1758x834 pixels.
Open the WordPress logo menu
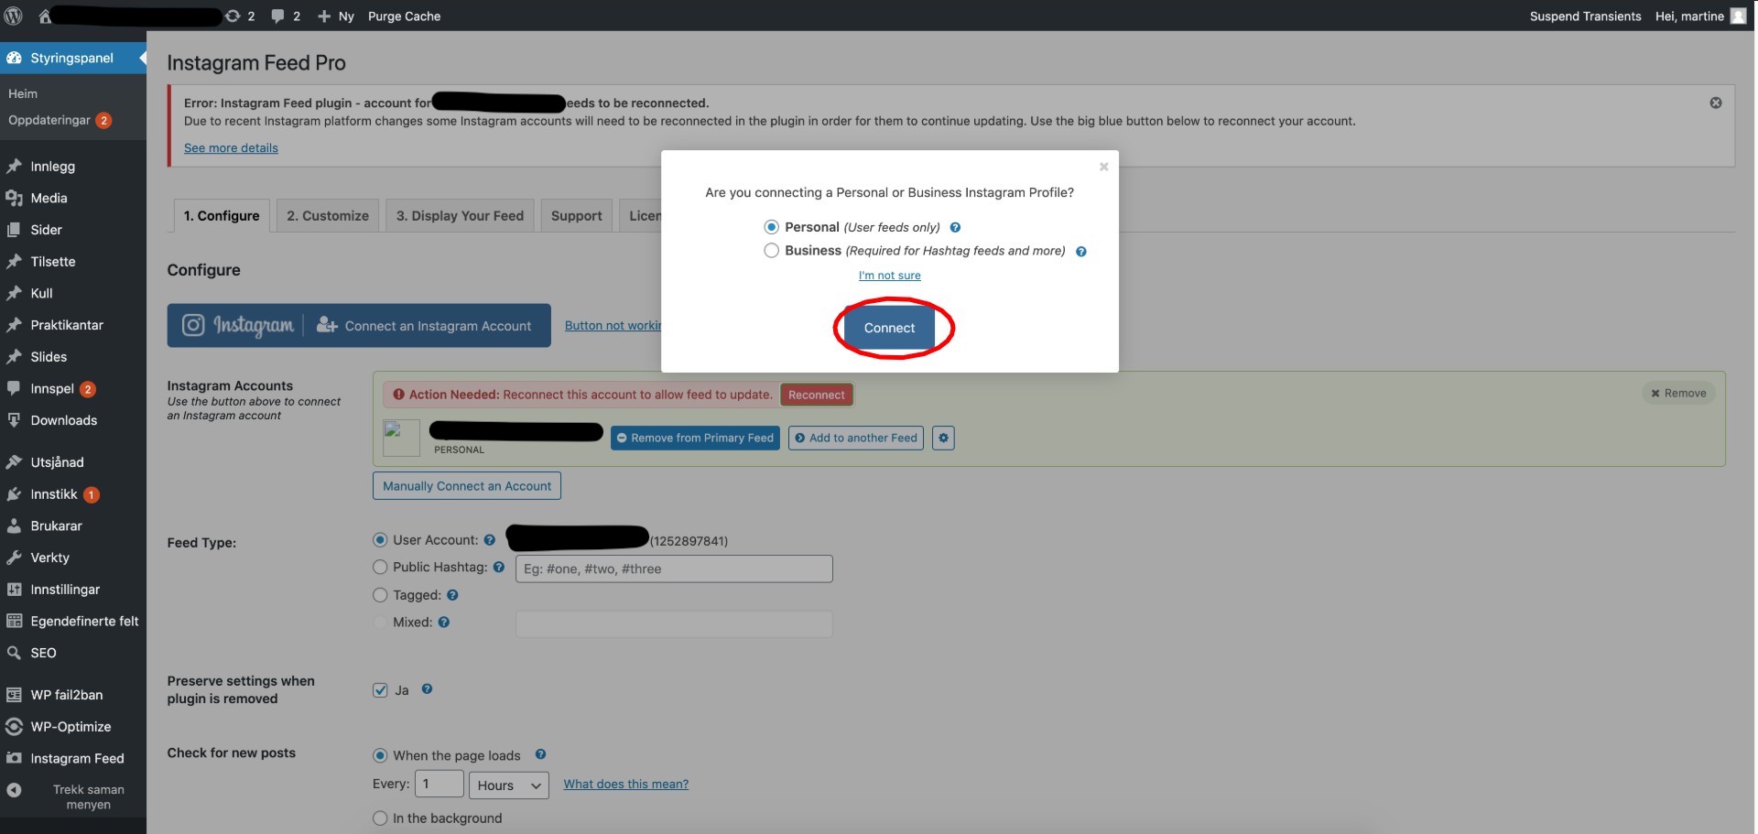(x=14, y=16)
